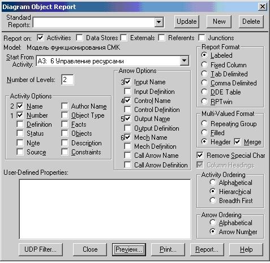Screen dimensions: 270x263
Task: Select the Filled multi-valued format
Action: (x=204, y=132)
